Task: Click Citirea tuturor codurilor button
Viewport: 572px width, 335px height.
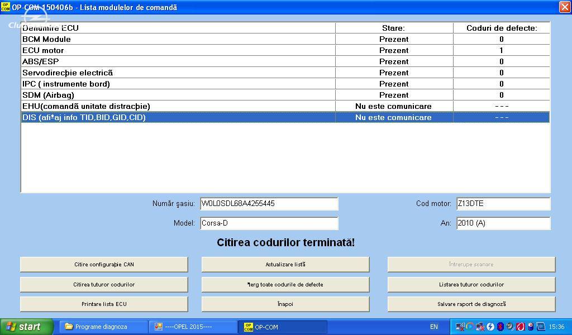Action: click(x=104, y=284)
